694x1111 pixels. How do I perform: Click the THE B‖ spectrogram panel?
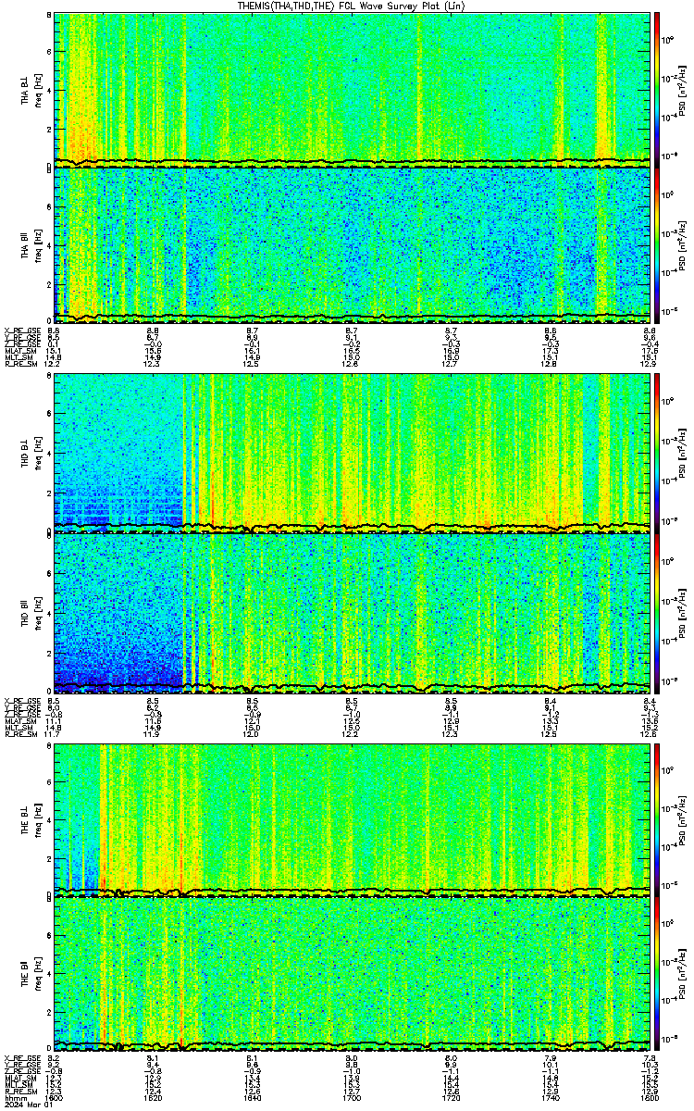[x=352, y=975]
